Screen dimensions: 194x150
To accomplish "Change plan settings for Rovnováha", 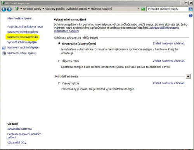I will [x=169, y=43].
